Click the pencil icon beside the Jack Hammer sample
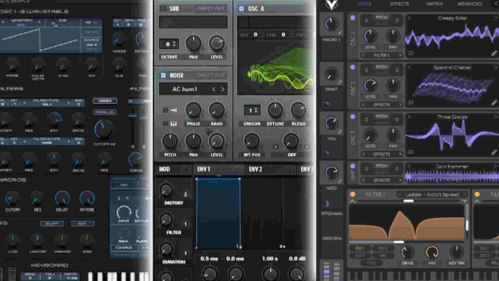Image resolution: width=499 pixels, height=281 pixels. click(494, 181)
